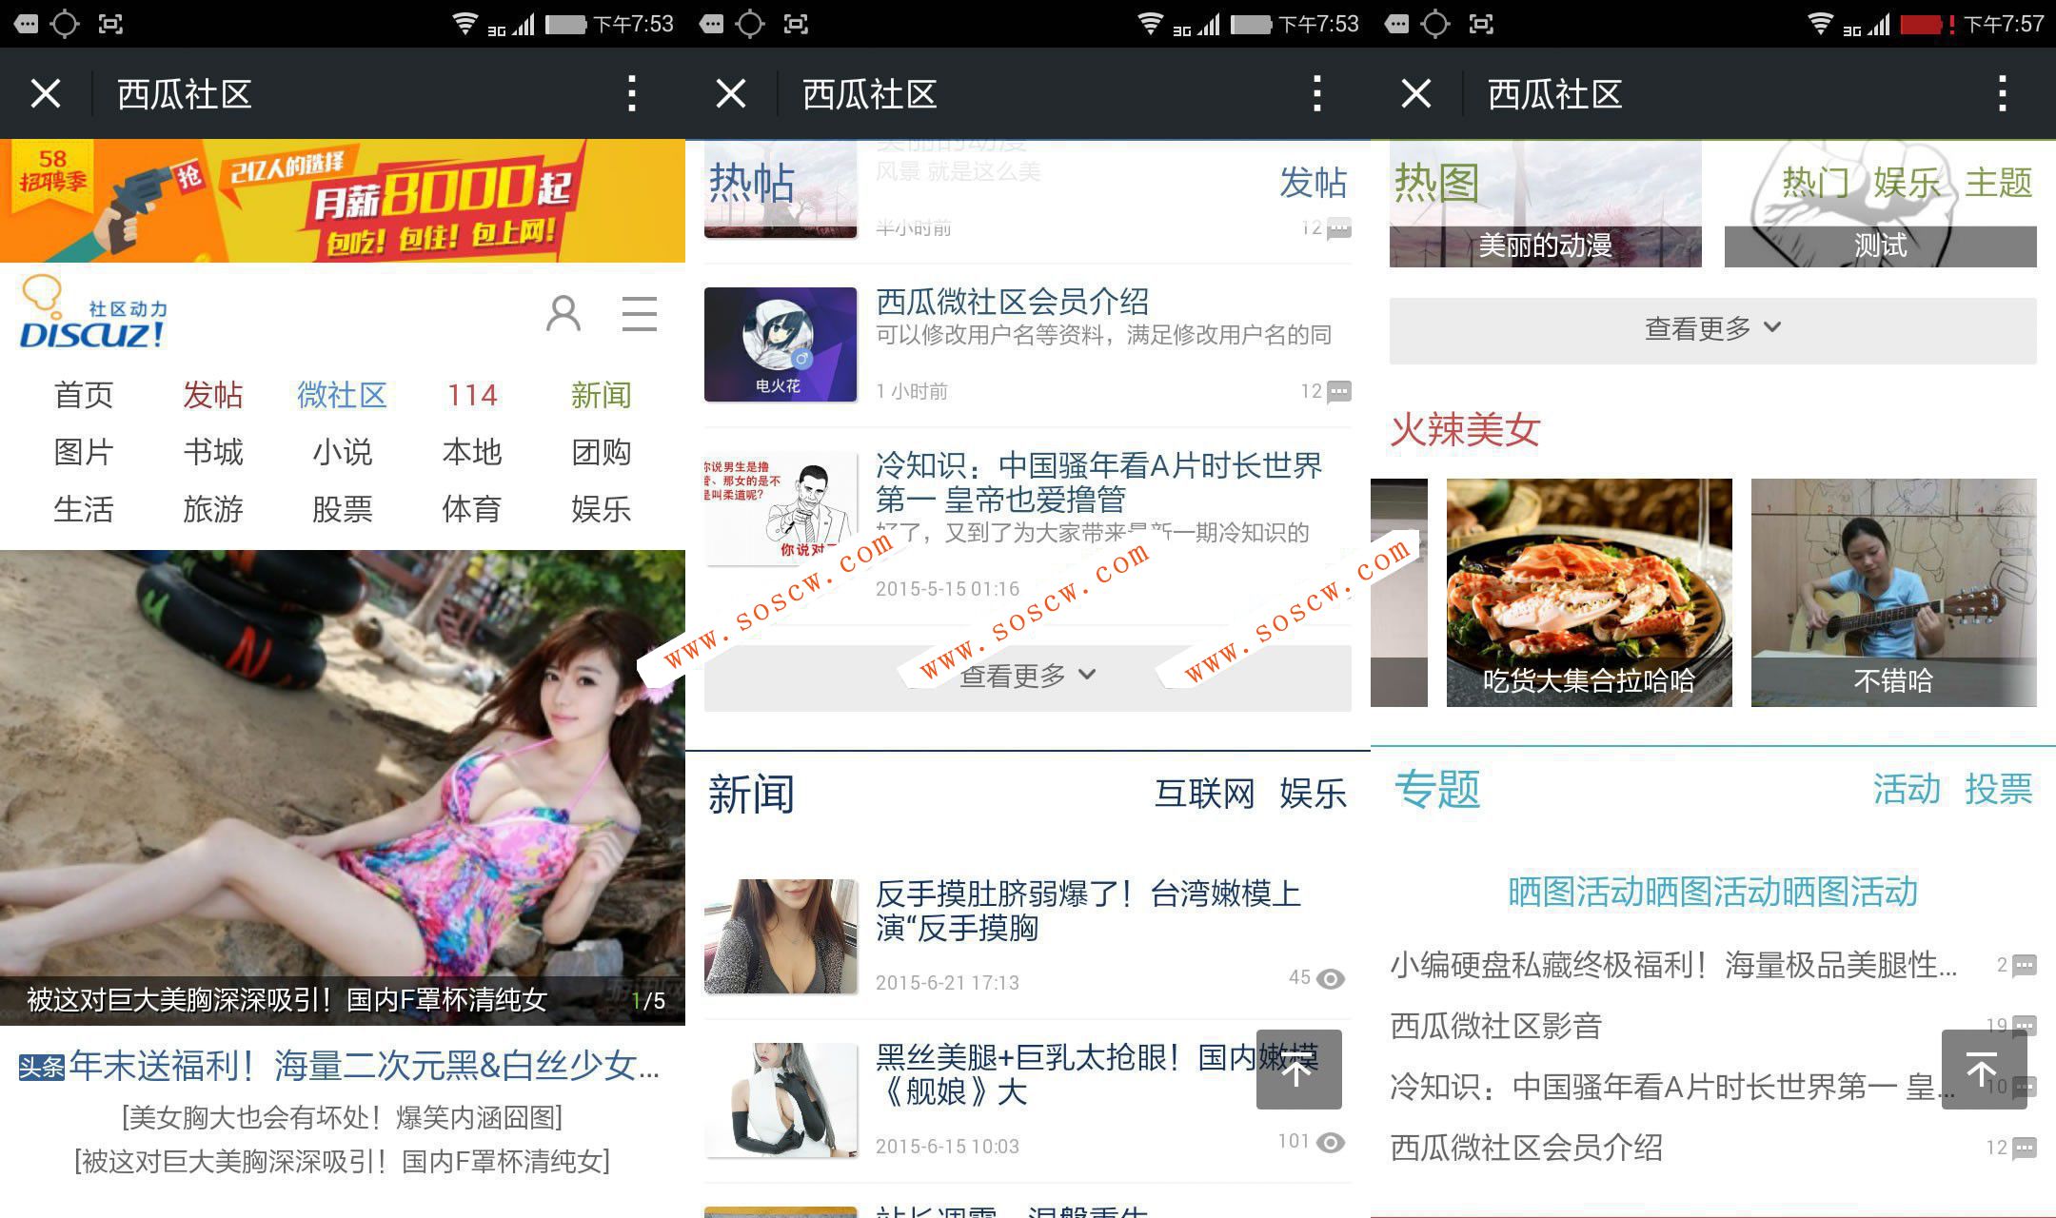Viewport: 2056px width, 1218px height.
Task: Open the 电火花 avatar thumbnail
Action: point(781,344)
